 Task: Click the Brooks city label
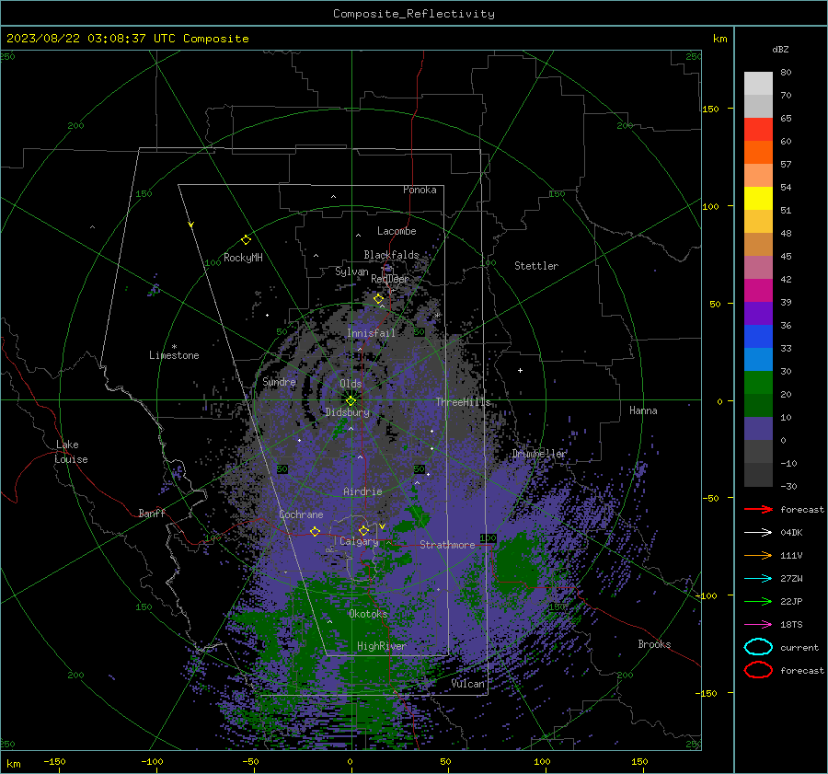pos(654,644)
